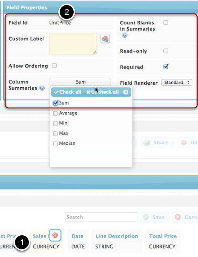Click the cubes icon beside Custom Label

(x=105, y=38)
